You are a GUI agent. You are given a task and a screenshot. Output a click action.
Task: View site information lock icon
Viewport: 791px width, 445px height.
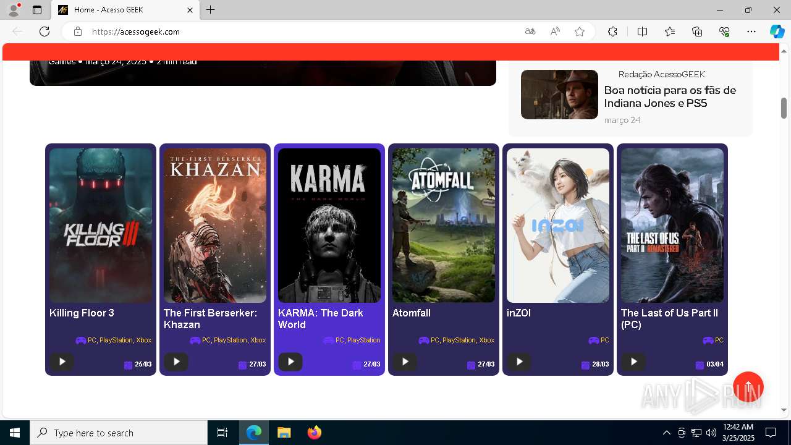(78, 32)
